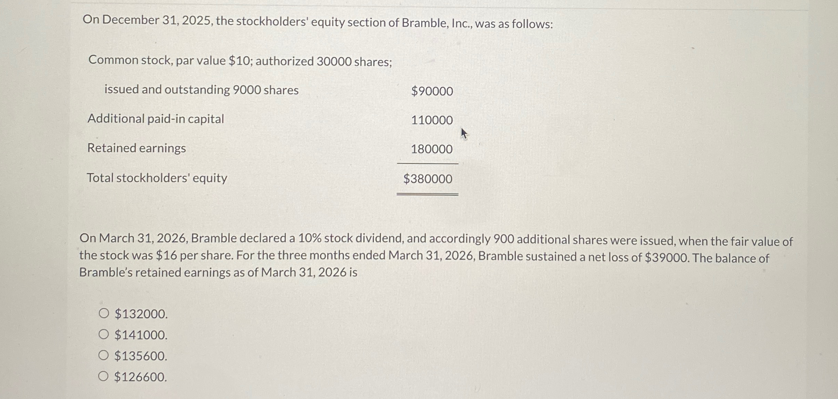The height and width of the screenshot is (399, 838).
Task: Click the Retained earnings line item
Action: pos(136,148)
